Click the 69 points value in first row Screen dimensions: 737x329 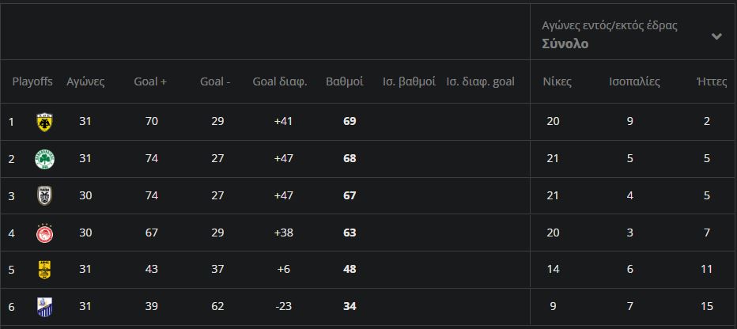coord(350,122)
